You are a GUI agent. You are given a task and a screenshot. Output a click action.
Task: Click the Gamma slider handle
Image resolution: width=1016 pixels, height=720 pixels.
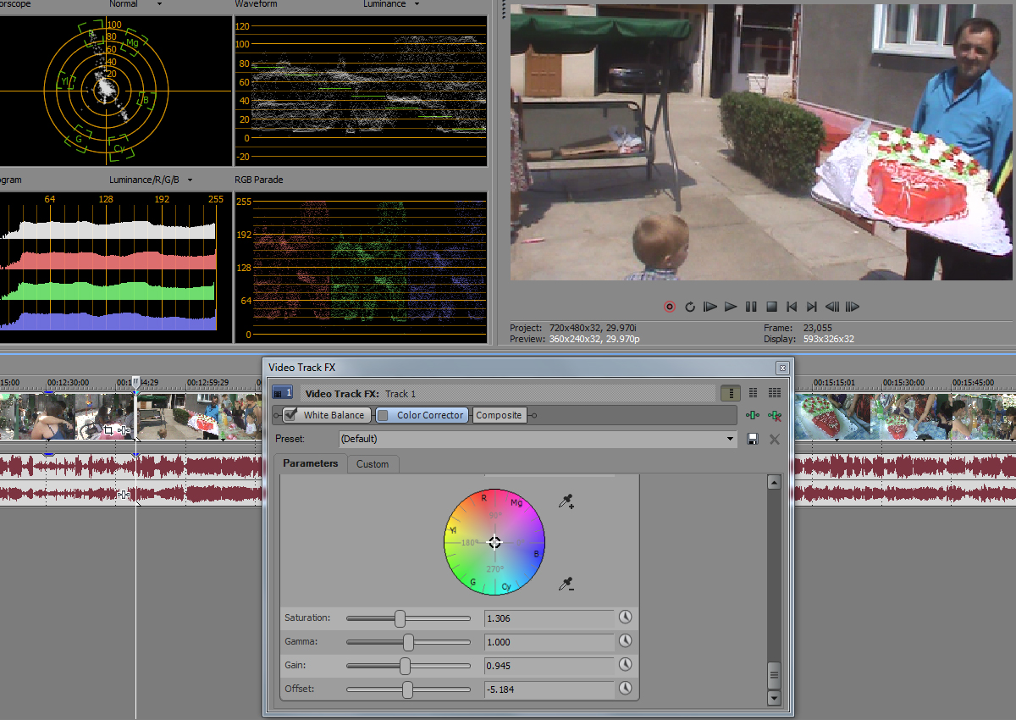tap(408, 642)
